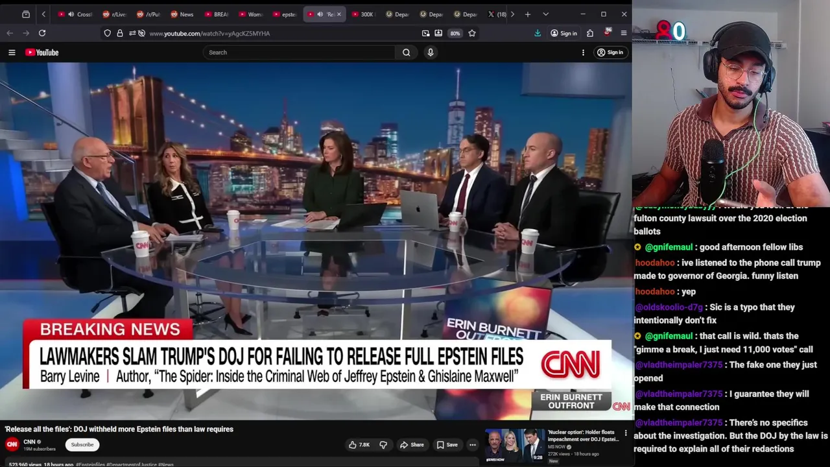The height and width of the screenshot is (467, 830).
Task: Open the Firefox application menu
Action: click(x=624, y=33)
